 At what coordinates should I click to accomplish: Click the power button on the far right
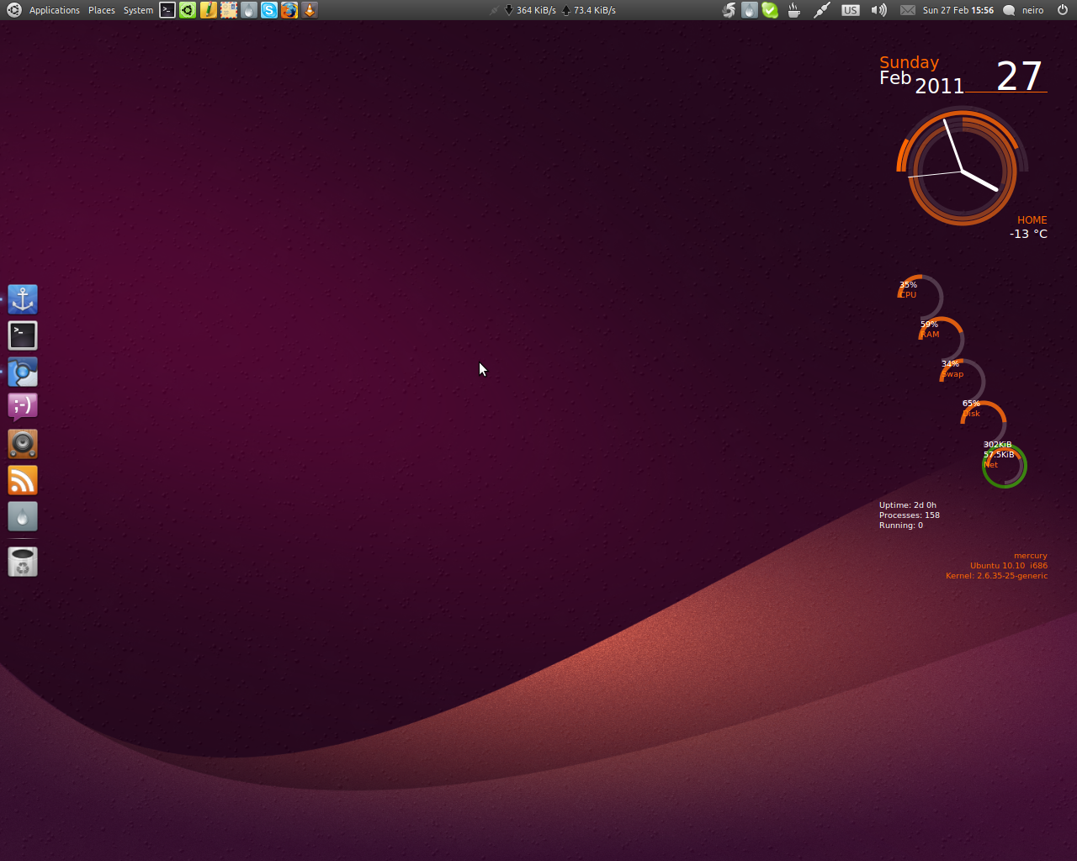pyautogui.click(x=1062, y=10)
